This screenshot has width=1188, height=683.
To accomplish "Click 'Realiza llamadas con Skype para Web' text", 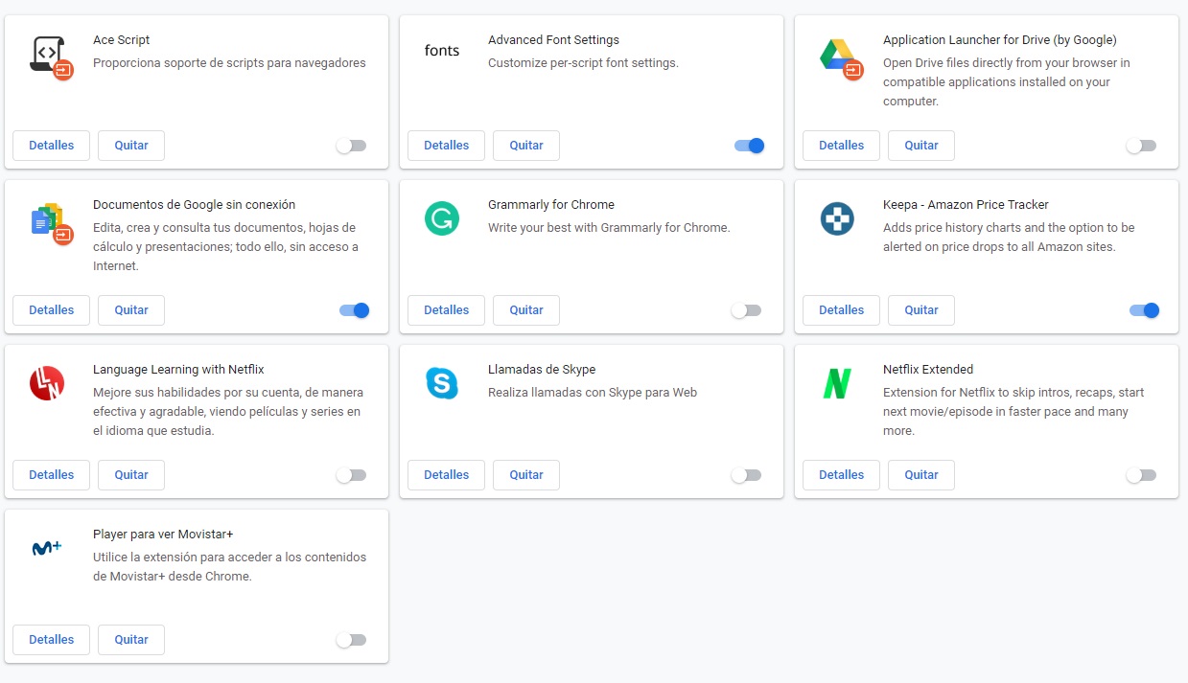I will click(x=593, y=393).
